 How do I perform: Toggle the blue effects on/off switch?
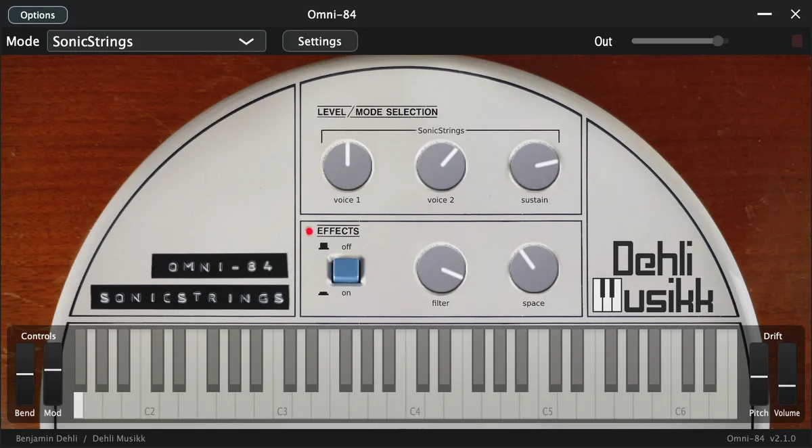click(346, 270)
